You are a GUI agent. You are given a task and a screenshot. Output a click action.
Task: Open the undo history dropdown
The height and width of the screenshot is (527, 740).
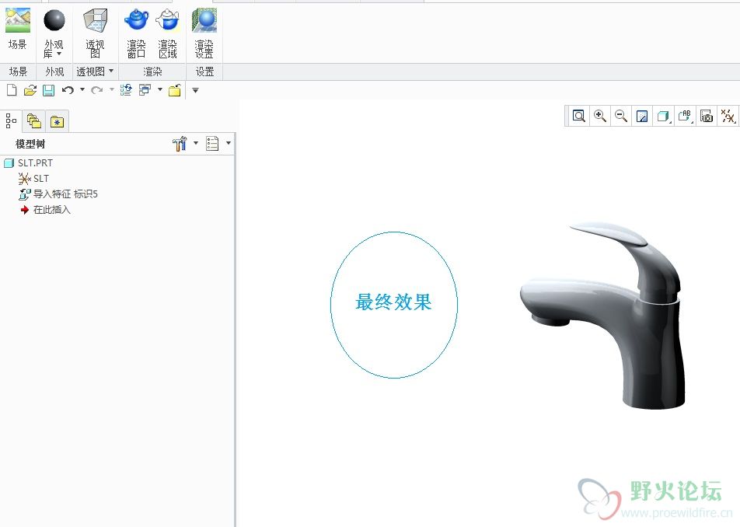pyautogui.click(x=82, y=89)
